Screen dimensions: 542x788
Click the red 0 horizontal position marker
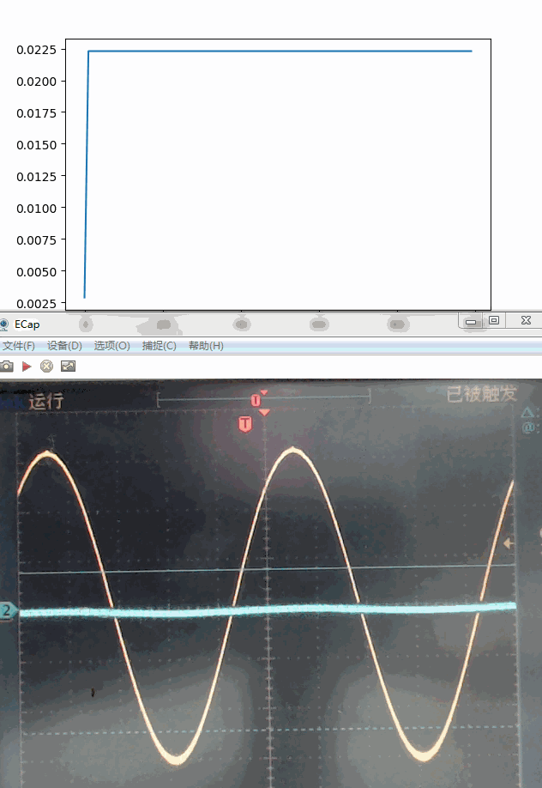(256, 401)
